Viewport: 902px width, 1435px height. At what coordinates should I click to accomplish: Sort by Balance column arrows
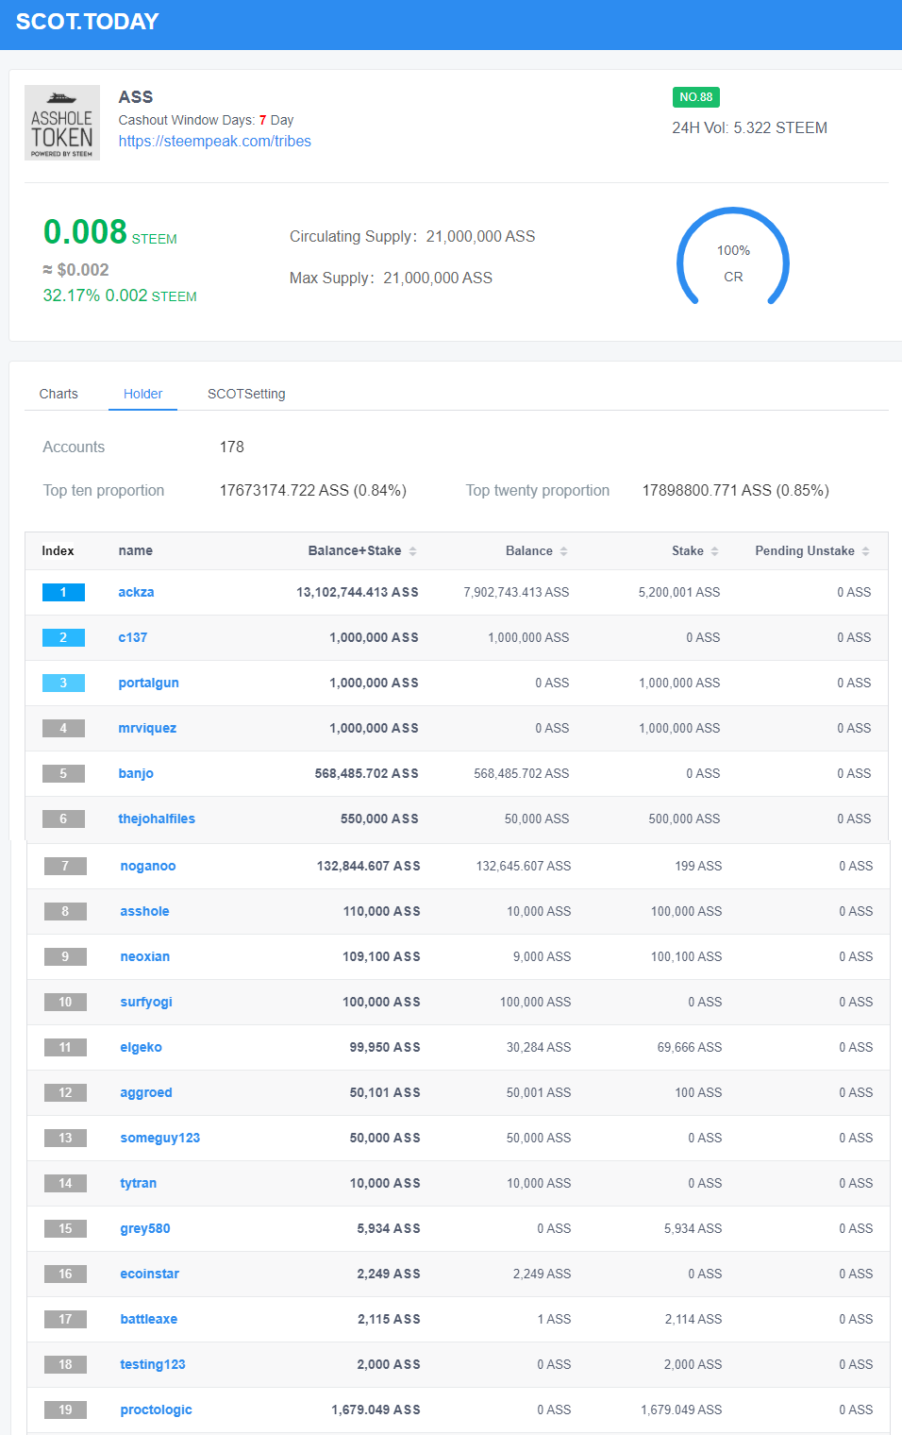tap(563, 551)
